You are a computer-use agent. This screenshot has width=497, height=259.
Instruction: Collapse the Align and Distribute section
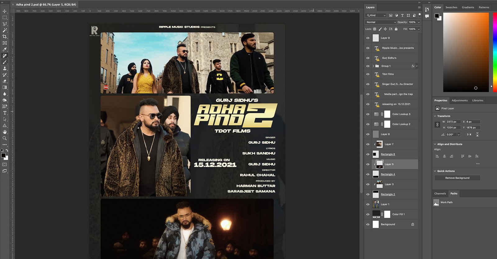pos(435,144)
